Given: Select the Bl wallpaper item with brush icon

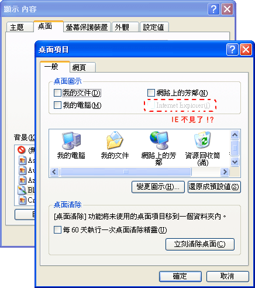Looking at the screenshot, I should [22, 190].
